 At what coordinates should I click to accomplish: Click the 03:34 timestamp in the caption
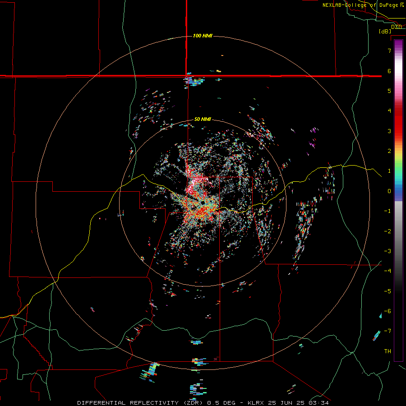pyautogui.click(x=318, y=403)
